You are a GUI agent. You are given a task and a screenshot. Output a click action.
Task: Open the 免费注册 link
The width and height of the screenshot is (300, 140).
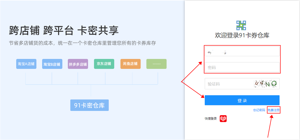(274, 110)
